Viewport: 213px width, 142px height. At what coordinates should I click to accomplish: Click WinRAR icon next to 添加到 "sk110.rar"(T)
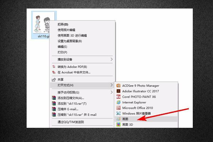[x=54, y=104]
